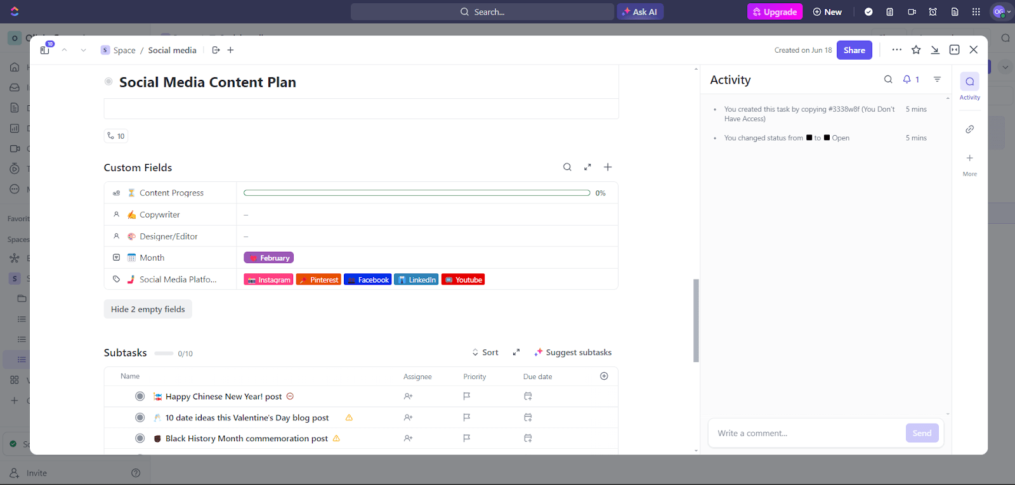Screen dimensions: 1015x485
Task: Go to previous task with up chevron
Action: tap(64, 50)
